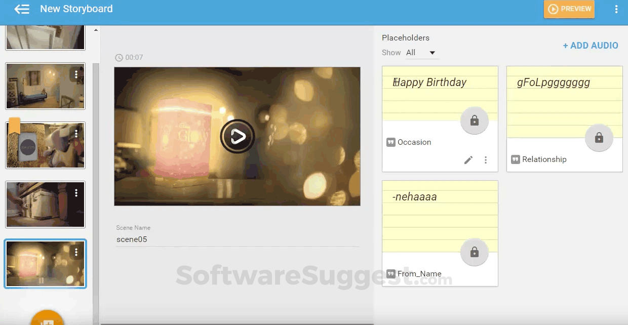Open the kebab menu on the Occasion placeholder
The width and height of the screenshot is (628, 325).
(486, 159)
